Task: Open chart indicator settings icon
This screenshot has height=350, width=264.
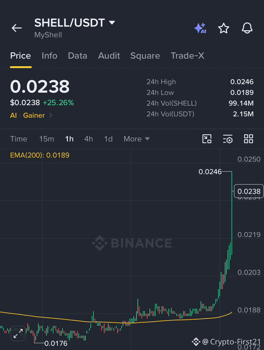Action: tap(228, 139)
